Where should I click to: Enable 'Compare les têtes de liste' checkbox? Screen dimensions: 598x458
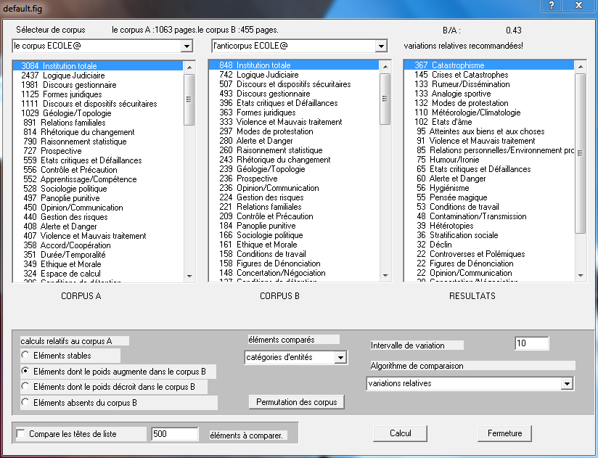[21, 433]
